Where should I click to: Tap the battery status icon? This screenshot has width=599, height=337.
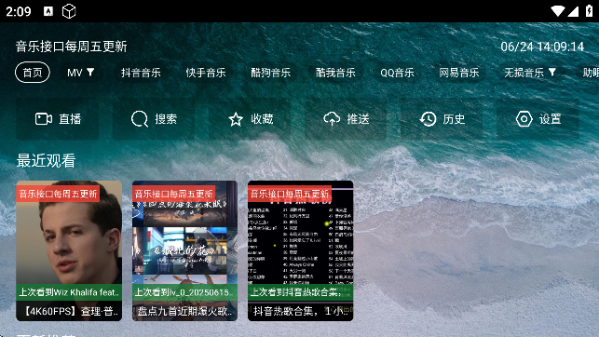589,11
